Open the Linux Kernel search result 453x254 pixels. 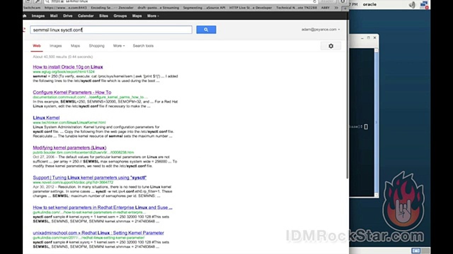46,117
